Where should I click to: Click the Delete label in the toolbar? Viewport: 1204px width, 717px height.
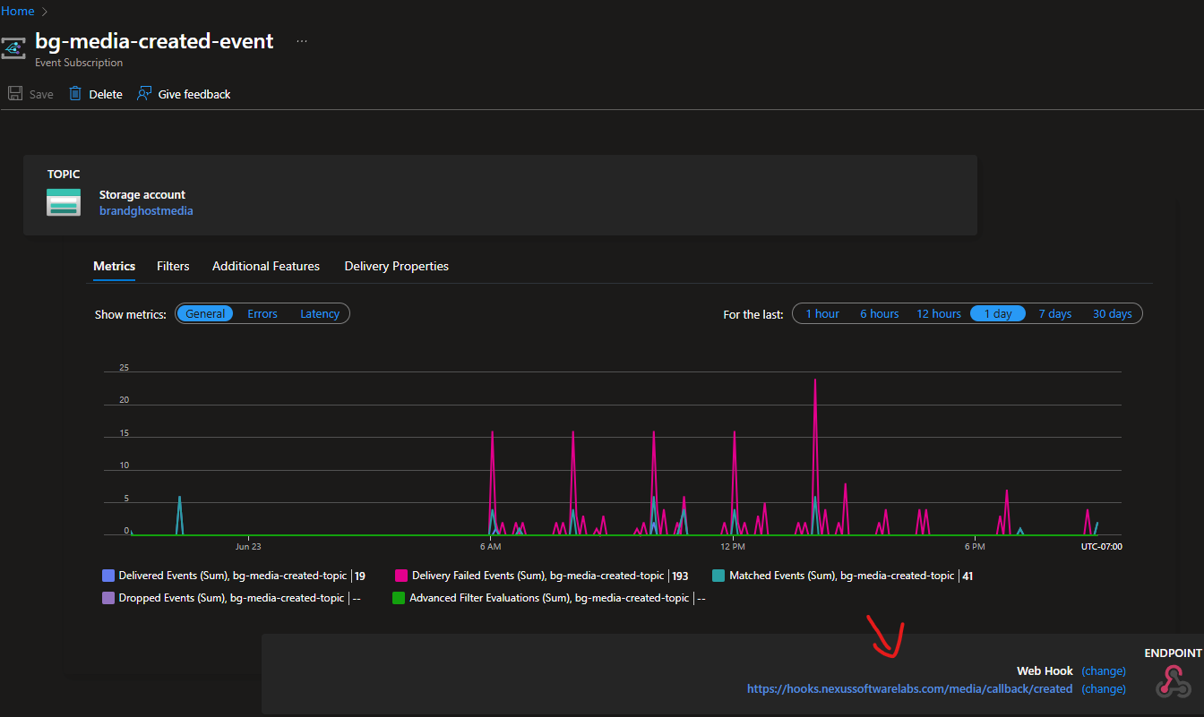click(106, 94)
